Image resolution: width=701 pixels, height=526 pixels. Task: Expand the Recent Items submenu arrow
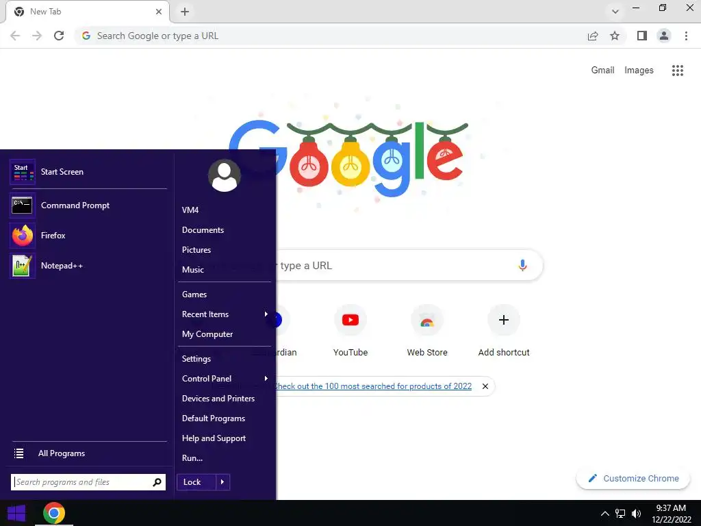pyautogui.click(x=266, y=314)
